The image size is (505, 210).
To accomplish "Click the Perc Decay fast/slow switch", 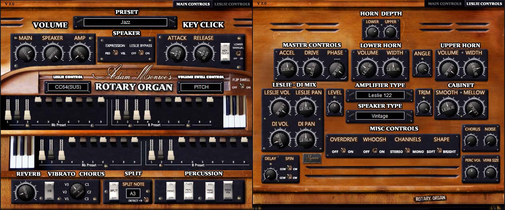I will (x=188, y=191).
